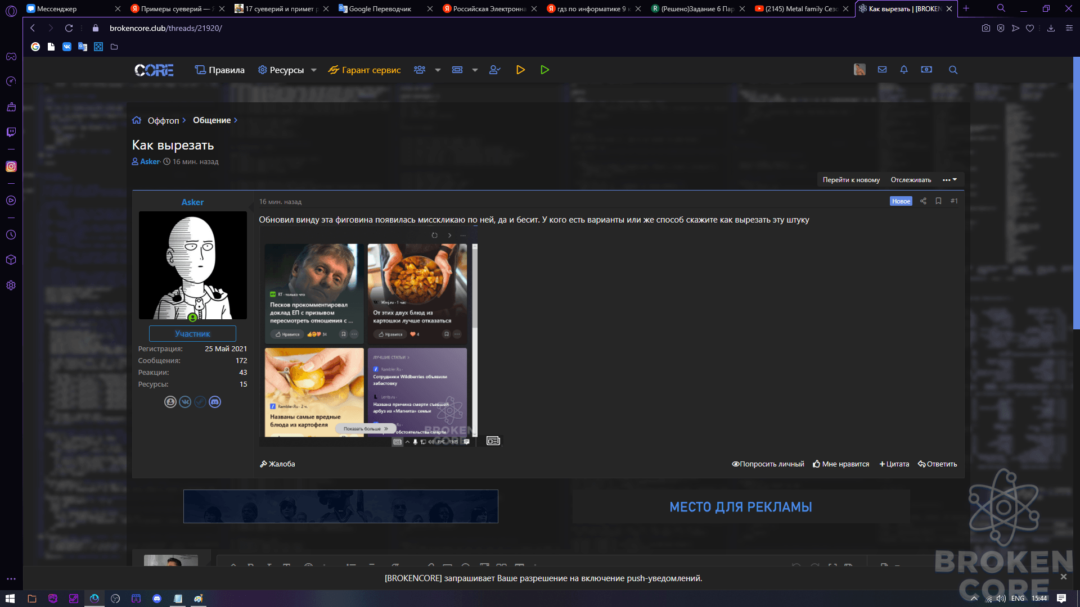Open Instagram in Opera sidebar
The width and height of the screenshot is (1080, 607).
coord(11,166)
